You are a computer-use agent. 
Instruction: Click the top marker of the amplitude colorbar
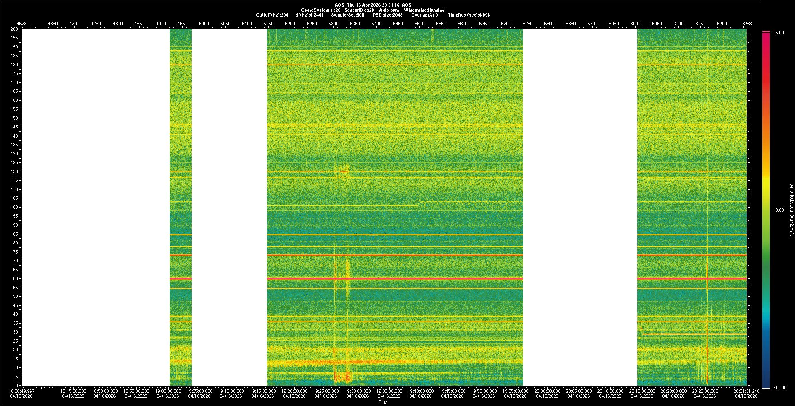pyautogui.click(x=766, y=31)
